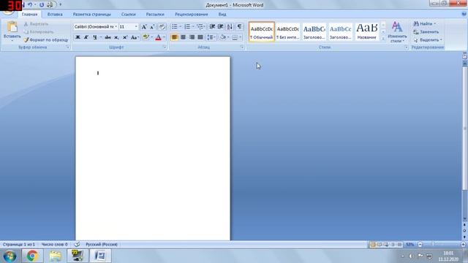The height and width of the screenshot is (263, 468).
Task: Click the multilevel list icon
Action: [200, 27]
